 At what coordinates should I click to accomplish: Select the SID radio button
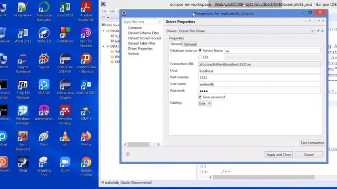(x=200, y=57)
